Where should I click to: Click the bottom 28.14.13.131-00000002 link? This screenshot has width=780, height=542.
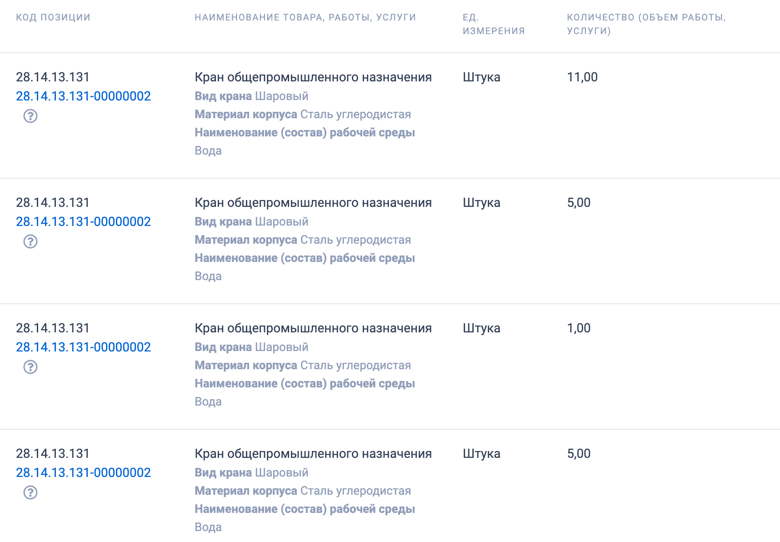[84, 472]
